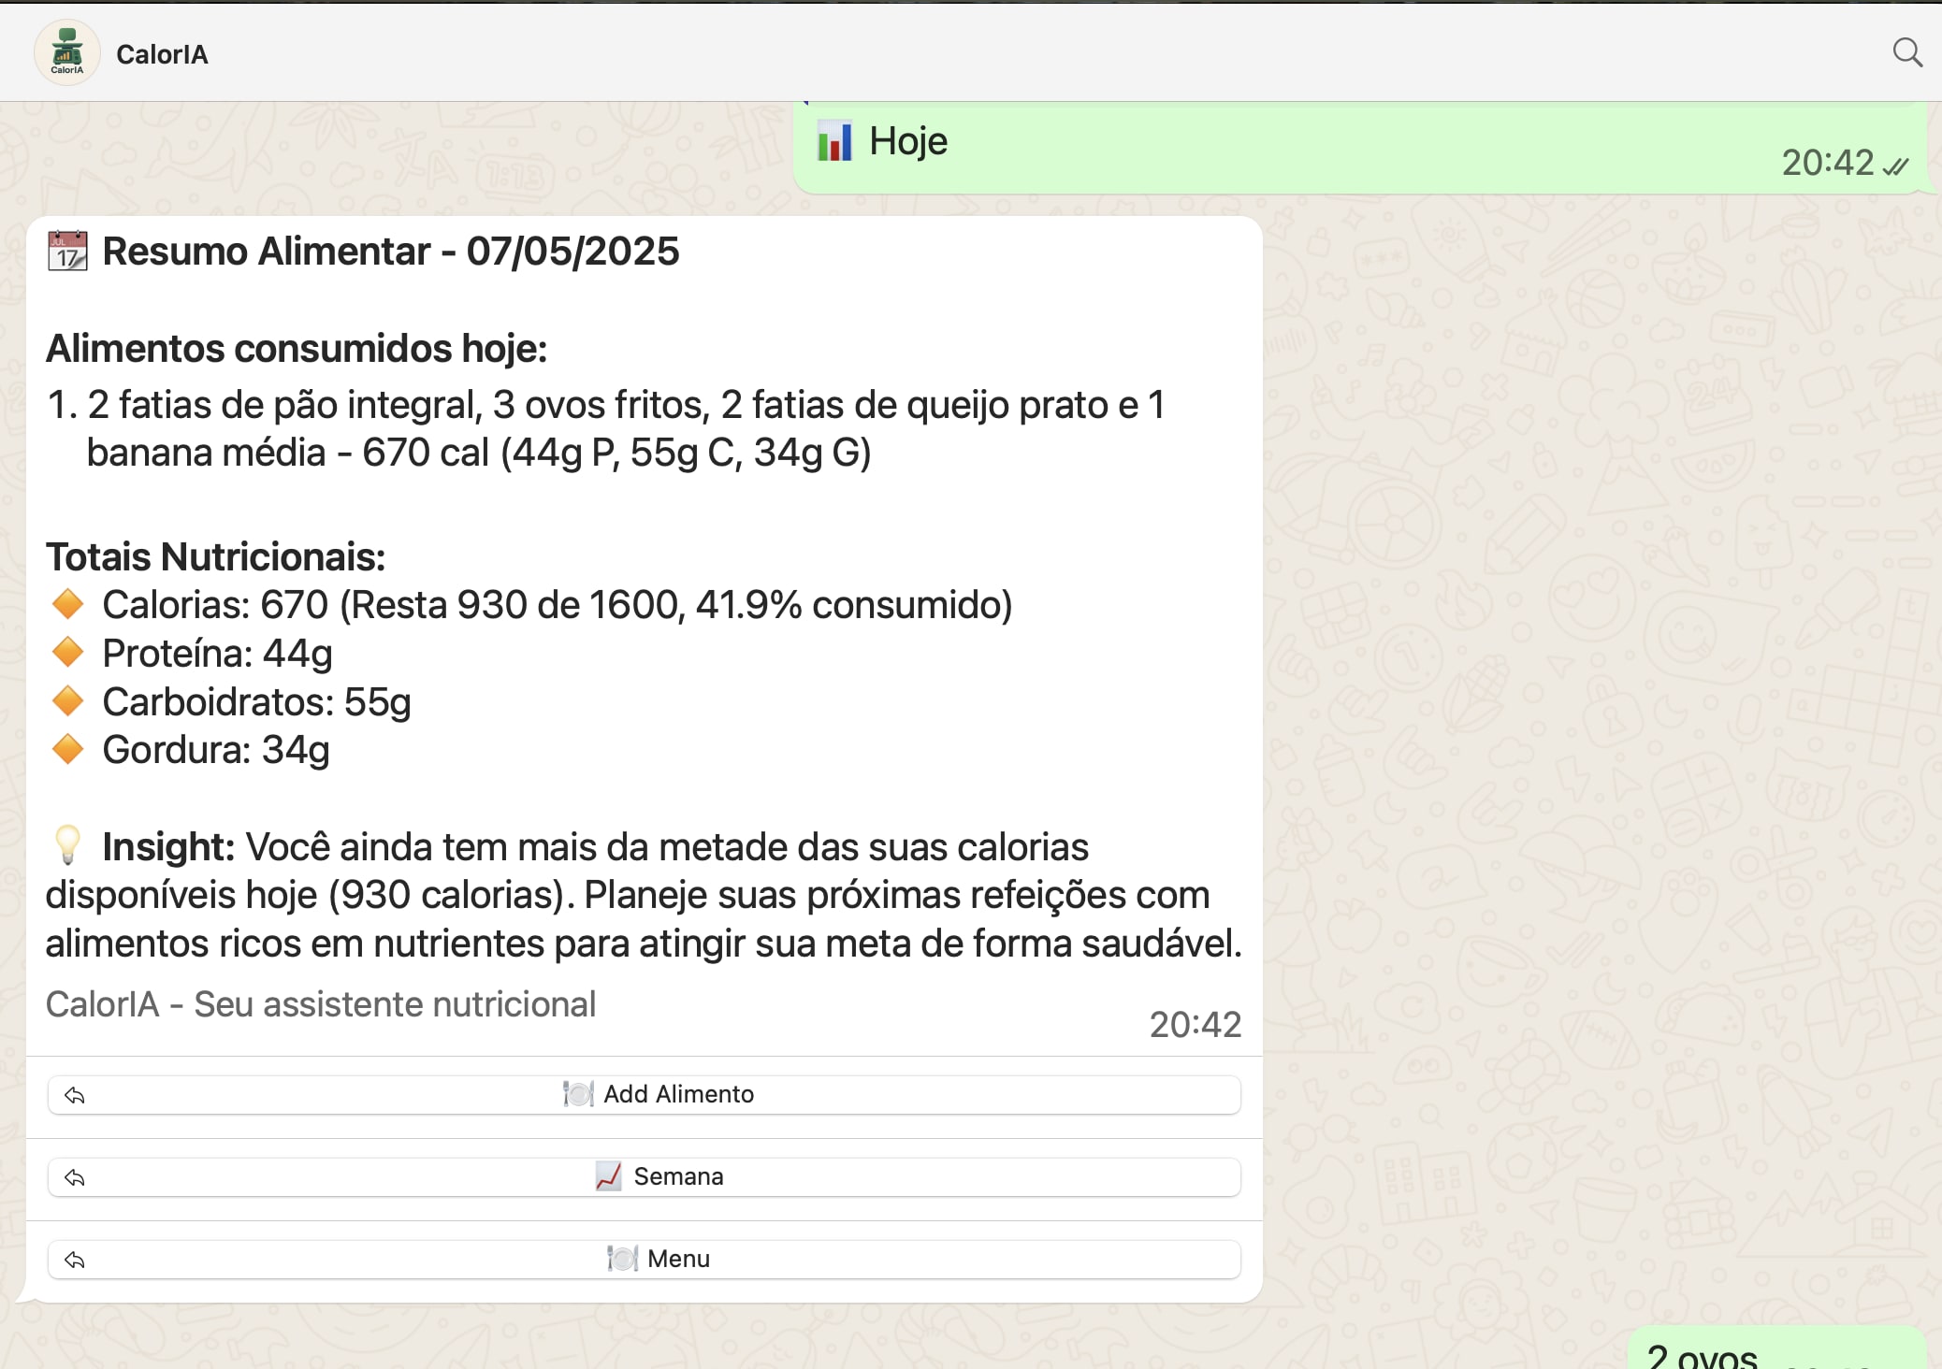Click the bar chart emoji beside Hoje
This screenshot has width=1942, height=1369.
tap(833, 142)
